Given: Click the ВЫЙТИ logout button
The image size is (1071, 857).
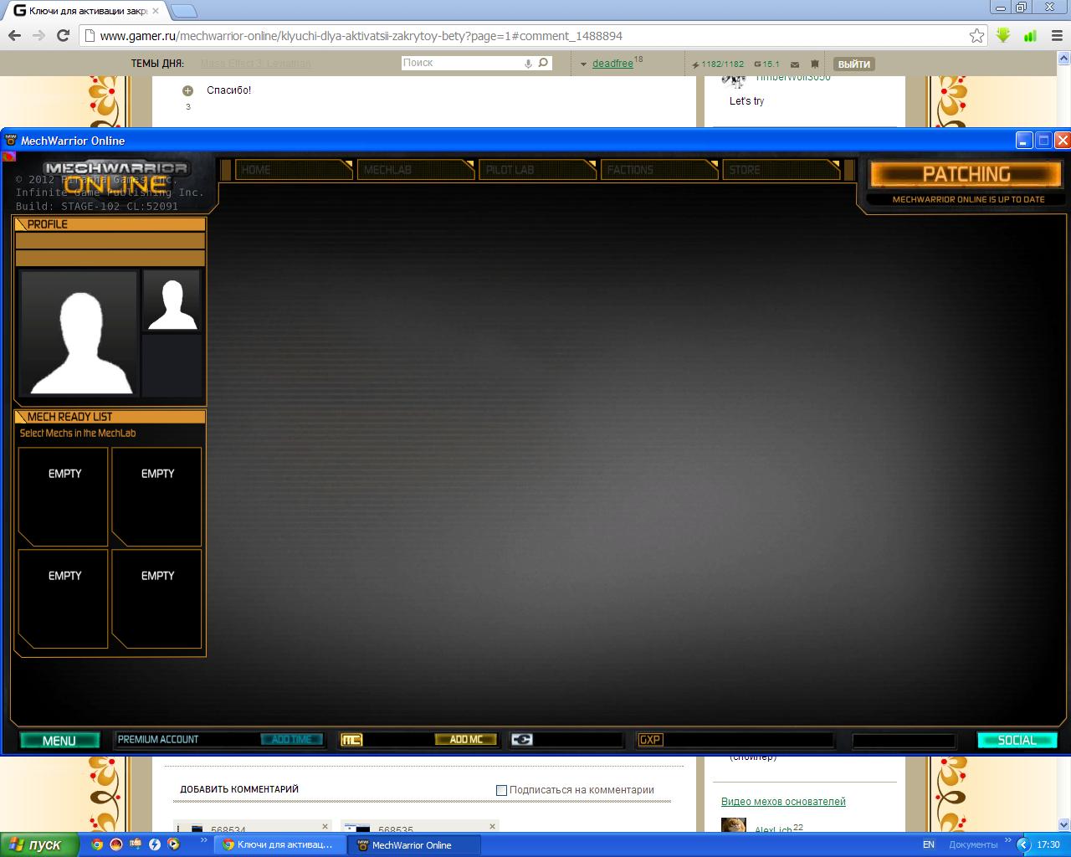Looking at the screenshot, I should [854, 64].
